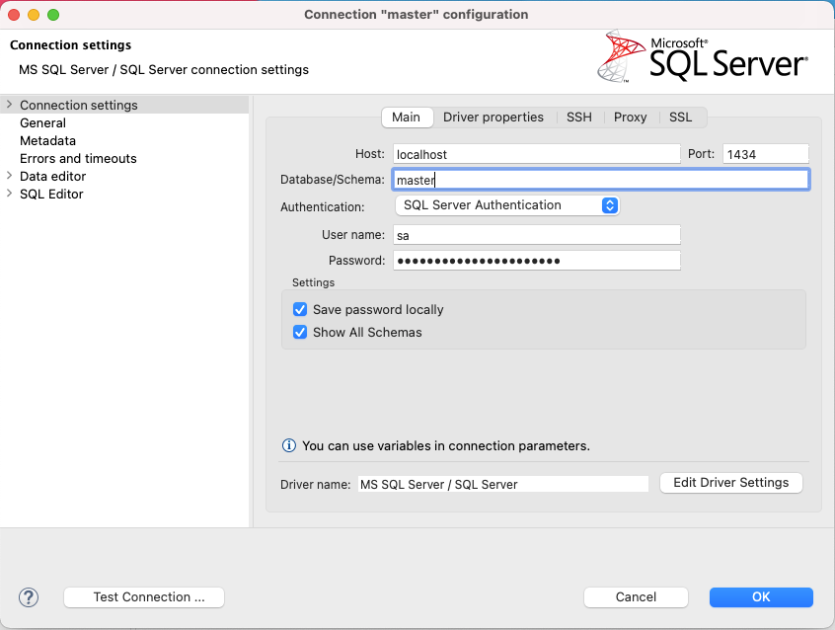
Task: Click the Microsoft SQL Server logo
Action: (x=703, y=56)
